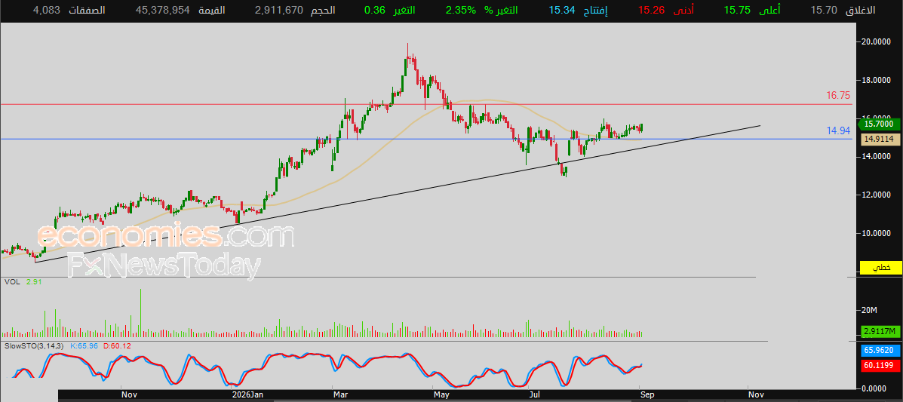Click the الصفقات trades count 4,083
The image size is (903, 402).
point(47,11)
